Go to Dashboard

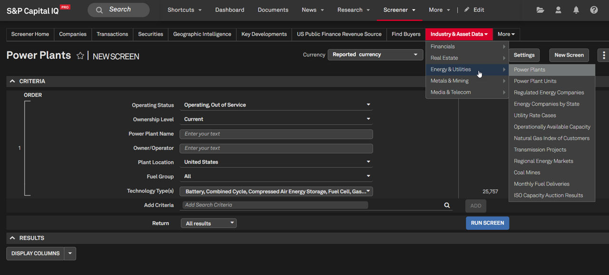pyautogui.click(x=230, y=9)
